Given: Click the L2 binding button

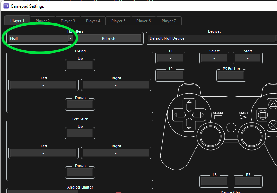Looking at the screenshot, I should (x=170, y=76).
